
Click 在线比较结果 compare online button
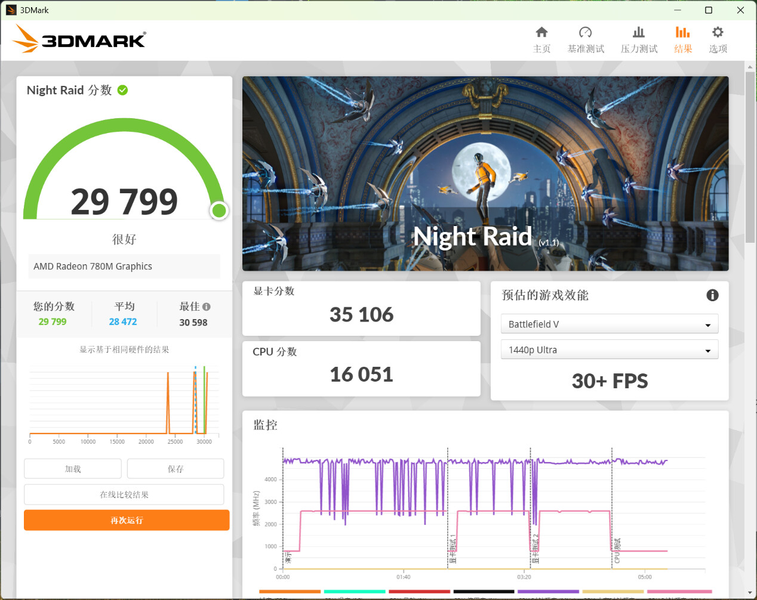tap(124, 494)
